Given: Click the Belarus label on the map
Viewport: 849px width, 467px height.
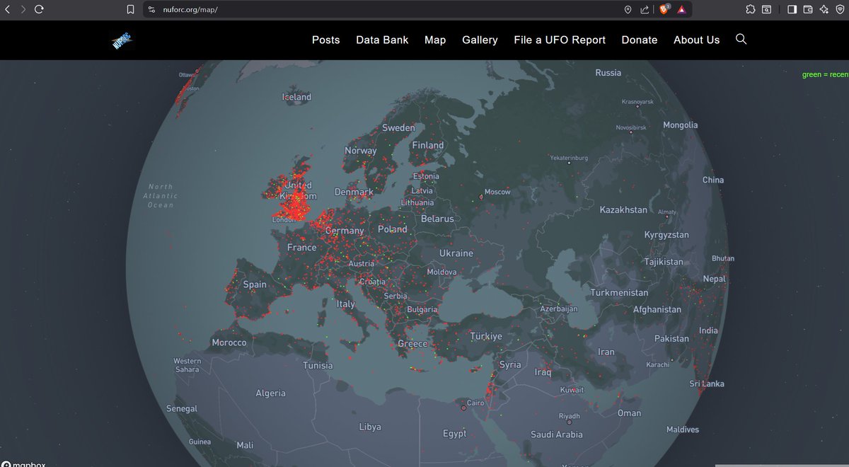Looking at the screenshot, I should coord(437,219).
